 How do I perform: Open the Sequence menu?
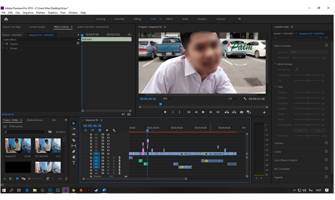pyautogui.click(x=28, y=12)
